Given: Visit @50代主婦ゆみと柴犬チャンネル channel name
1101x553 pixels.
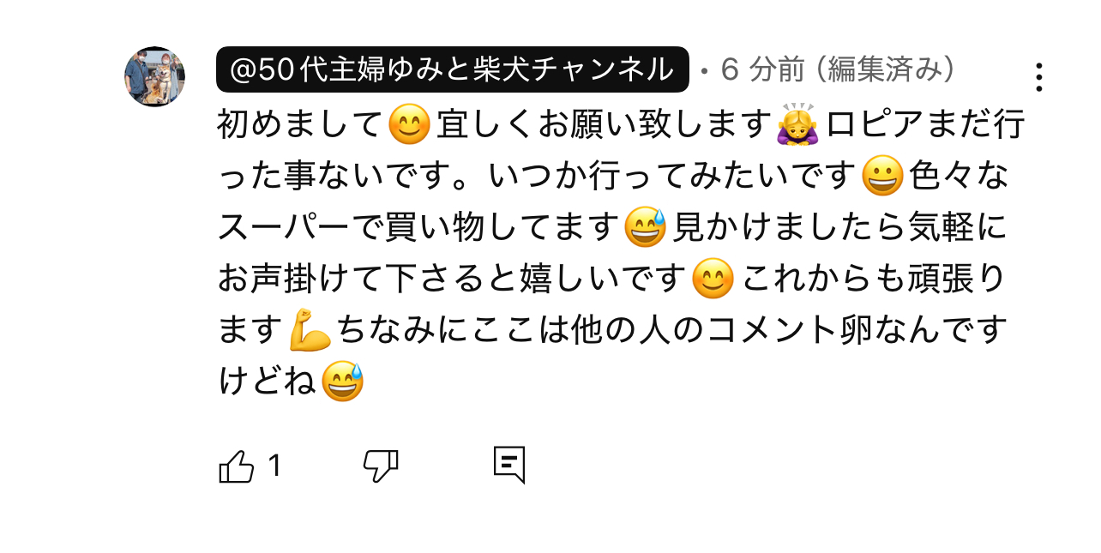Looking at the screenshot, I should [453, 69].
